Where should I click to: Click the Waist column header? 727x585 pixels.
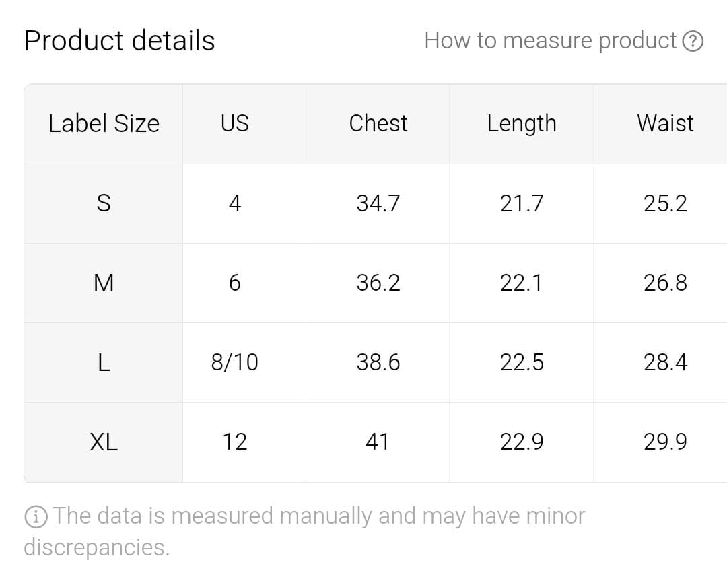click(665, 123)
